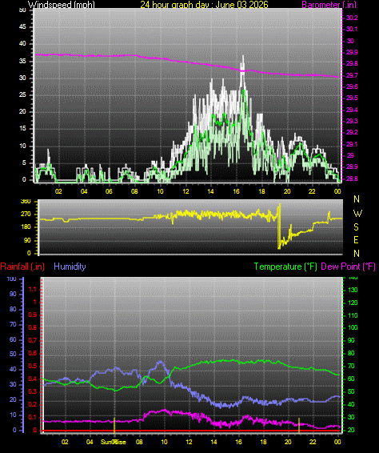The image size is (379, 453).
Task: Click the humidity peak near 10 in bottom chart
Action: tap(160, 362)
